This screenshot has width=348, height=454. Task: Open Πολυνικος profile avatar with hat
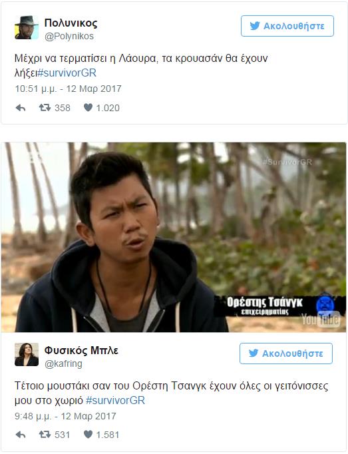[x=27, y=27]
